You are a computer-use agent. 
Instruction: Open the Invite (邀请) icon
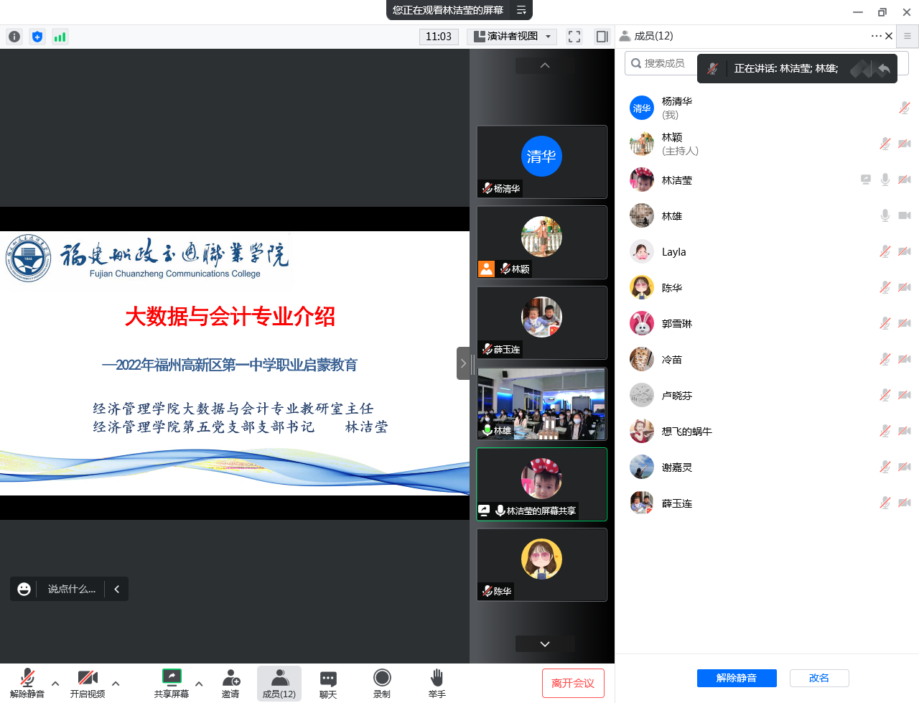(230, 683)
